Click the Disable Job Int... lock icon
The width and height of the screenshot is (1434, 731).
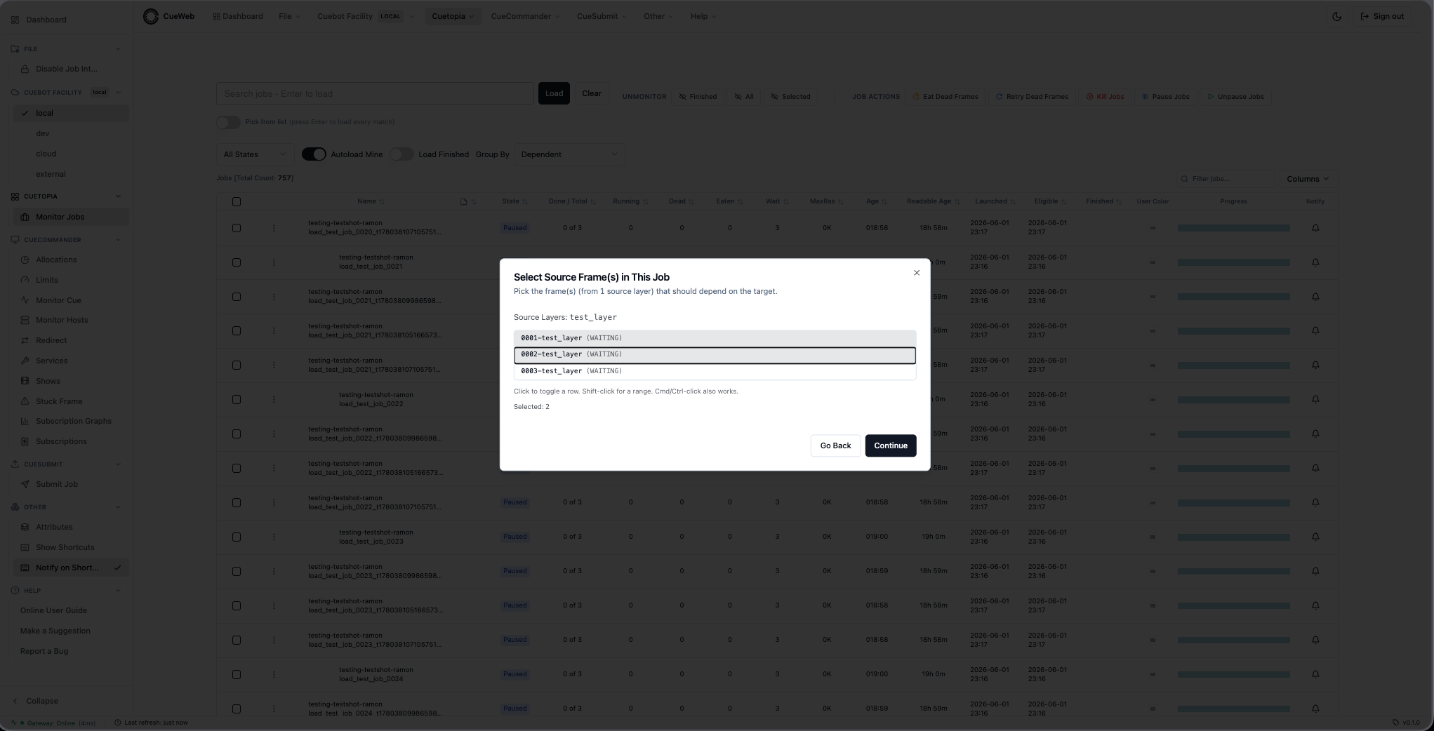tap(25, 69)
